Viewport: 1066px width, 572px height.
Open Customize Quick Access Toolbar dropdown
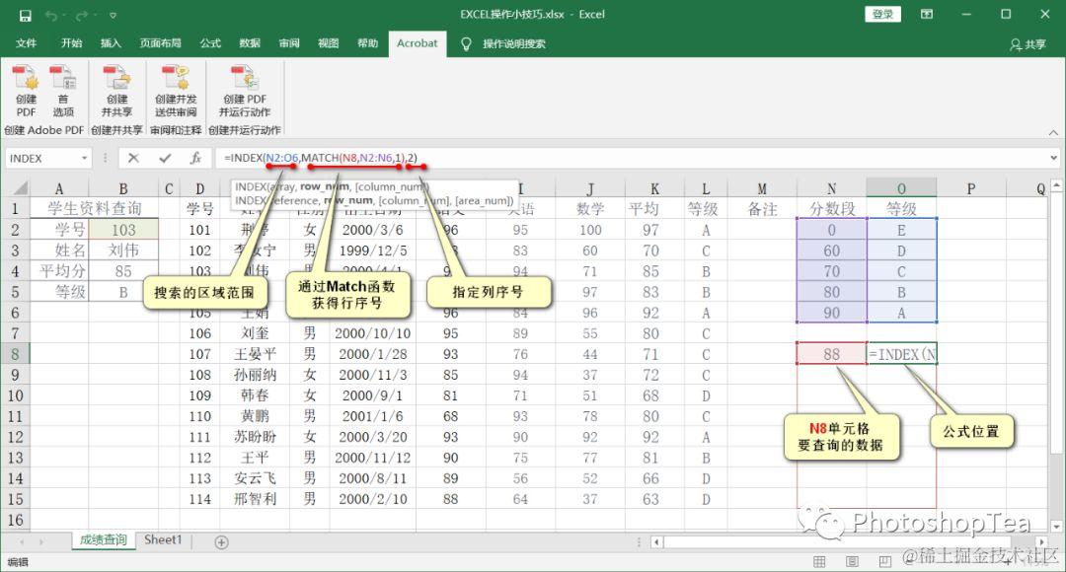113,16
